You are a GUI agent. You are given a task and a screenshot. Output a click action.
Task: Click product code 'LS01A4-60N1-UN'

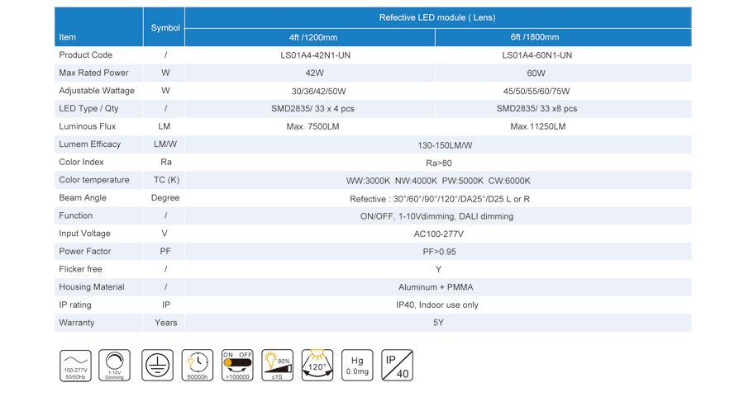[x=537, y=55]
